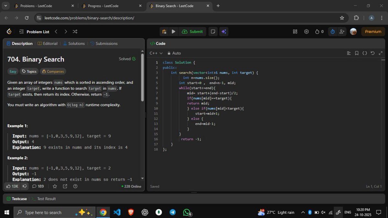Switch to Progress - LeetCode browser tab
The height and width of the screenshot is (218, 388).
click(111, 6)
